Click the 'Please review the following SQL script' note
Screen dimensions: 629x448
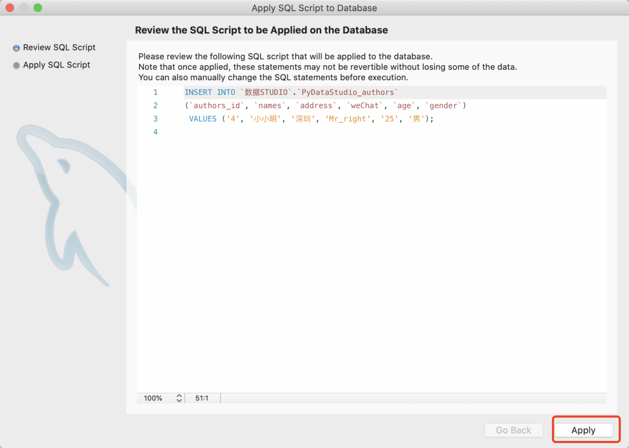coord(285,56)
